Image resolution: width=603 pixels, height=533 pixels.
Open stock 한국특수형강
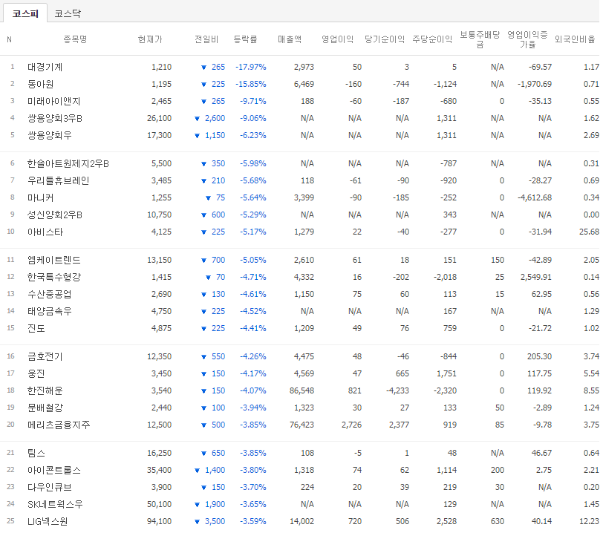(53, 277)
